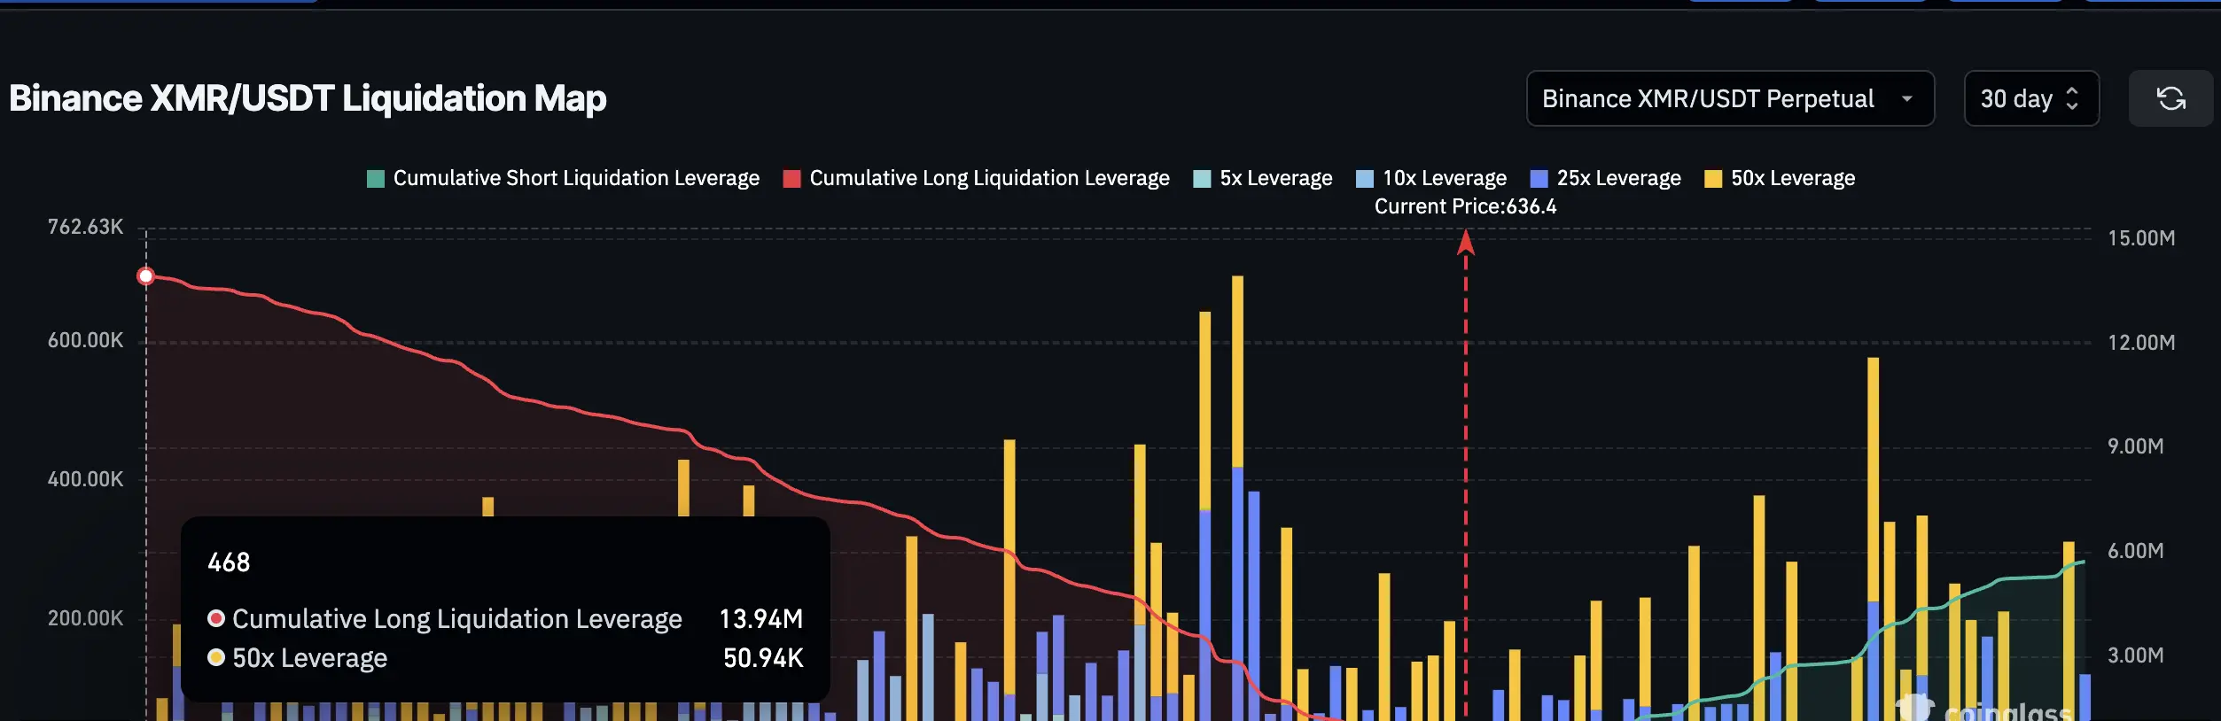Click the light teal 5x Leverage swatch
The width and height of the screenshot is (2221, 721).
pos(1203,179)
